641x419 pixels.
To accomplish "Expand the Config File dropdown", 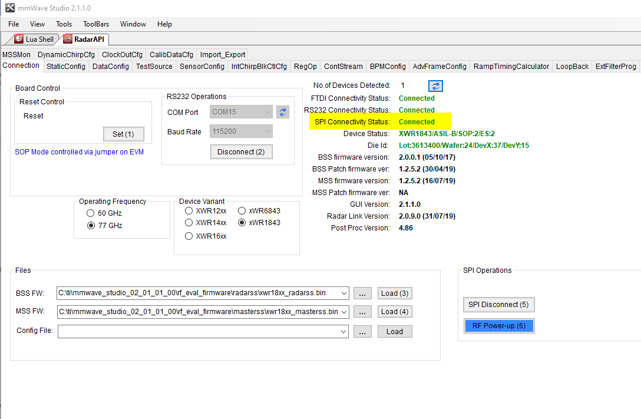I will click(343, 332).
